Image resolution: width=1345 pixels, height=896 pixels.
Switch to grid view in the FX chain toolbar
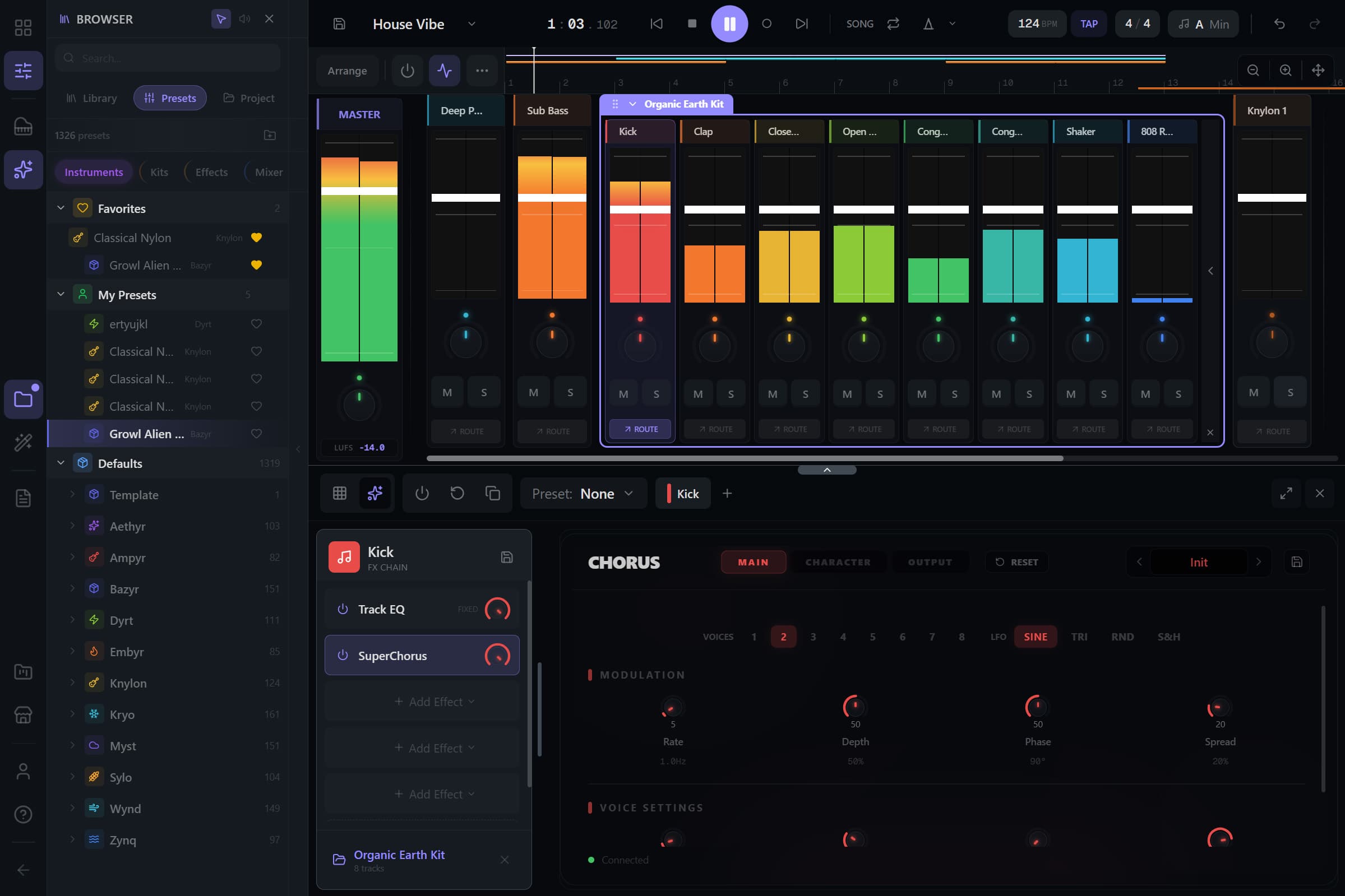point(340,493)
